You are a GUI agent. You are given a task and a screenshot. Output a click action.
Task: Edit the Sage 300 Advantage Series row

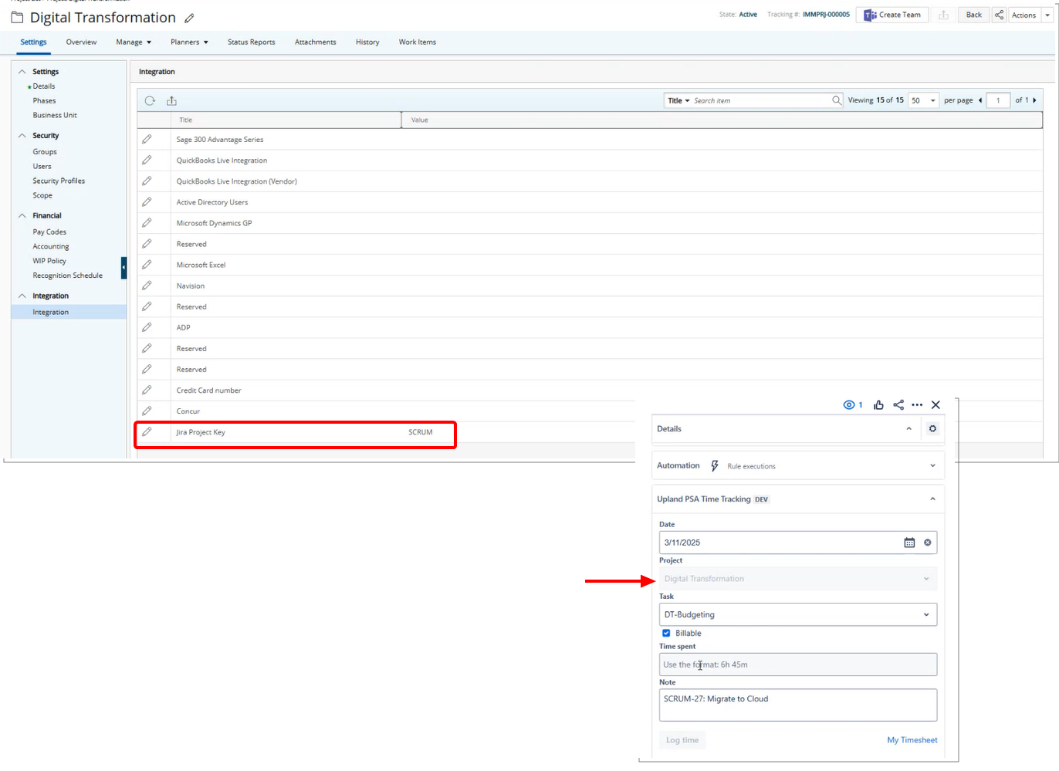point(147,139)
